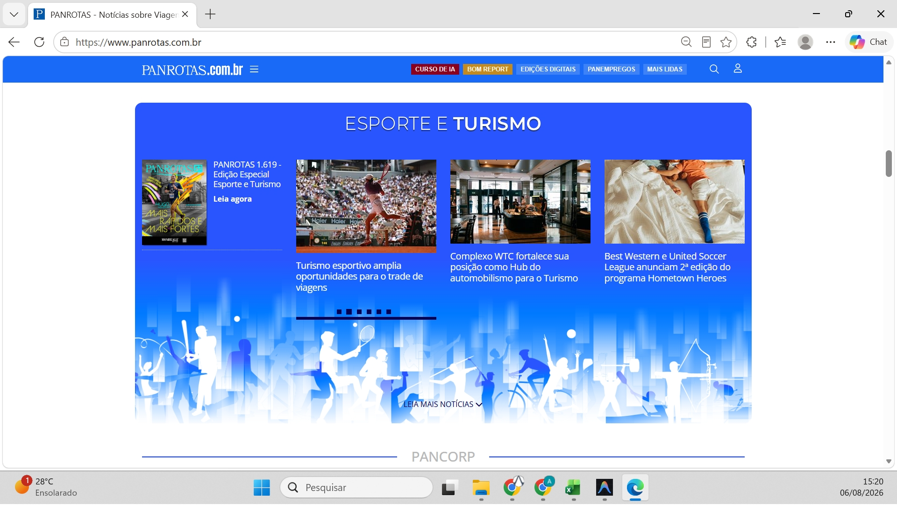Open File Explorer from the taskbar
The height and width of the screenshot is (505, 897).
point(481,488)
